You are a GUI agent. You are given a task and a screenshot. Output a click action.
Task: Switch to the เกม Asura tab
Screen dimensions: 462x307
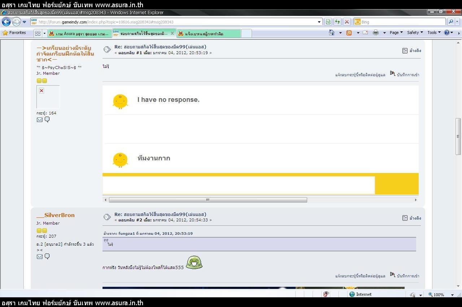[79, 34]
